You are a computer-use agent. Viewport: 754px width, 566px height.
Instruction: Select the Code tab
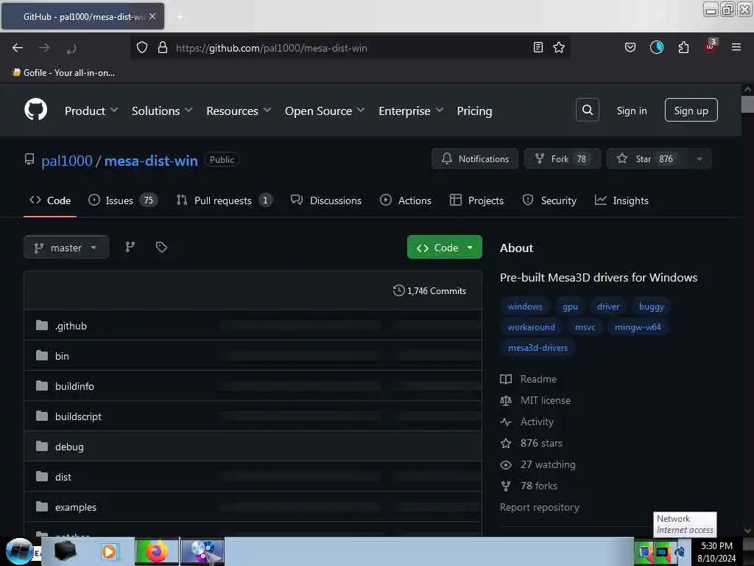point(50,200)
